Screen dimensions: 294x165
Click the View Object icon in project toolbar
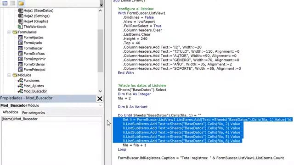point(13,3)
